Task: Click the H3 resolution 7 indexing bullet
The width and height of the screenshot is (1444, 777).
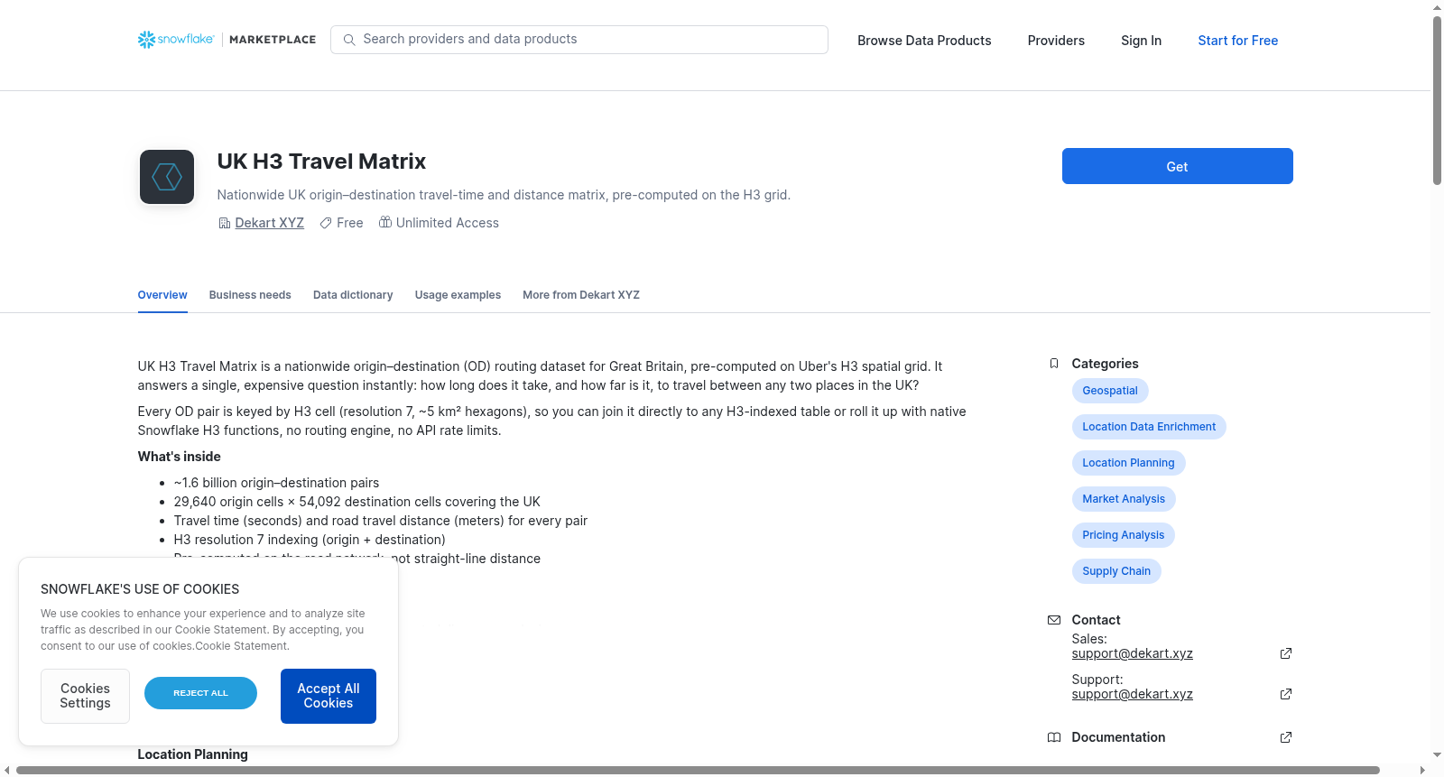Action: [x=310, y=540]
